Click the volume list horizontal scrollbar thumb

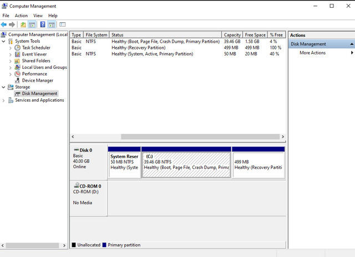click(200, 137)
